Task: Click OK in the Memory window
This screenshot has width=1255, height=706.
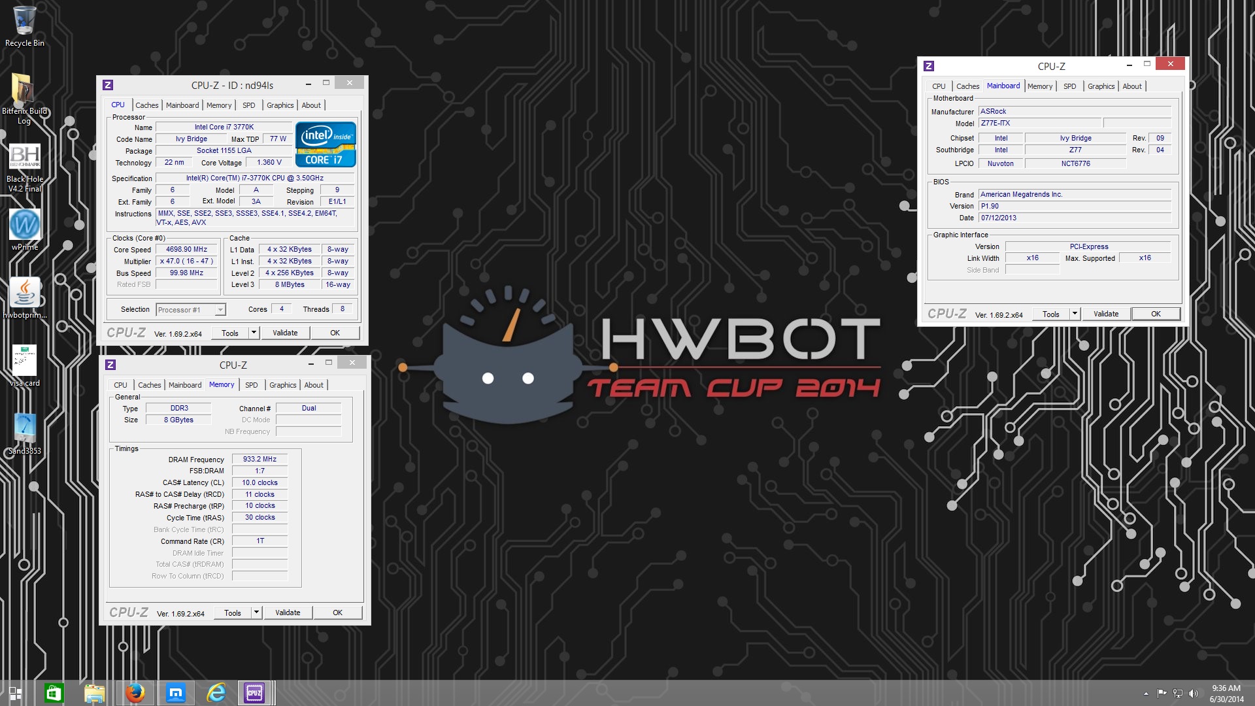Action: (337, 613)
